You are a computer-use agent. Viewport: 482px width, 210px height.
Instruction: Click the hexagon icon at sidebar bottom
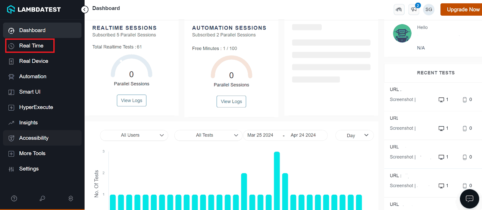click(x=71, y=198)
